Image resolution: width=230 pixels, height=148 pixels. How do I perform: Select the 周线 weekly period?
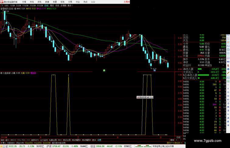(52, 5)
